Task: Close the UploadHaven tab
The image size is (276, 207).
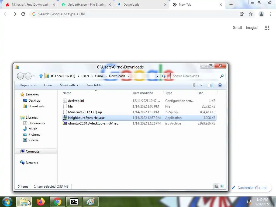Action: pos(110,5)
